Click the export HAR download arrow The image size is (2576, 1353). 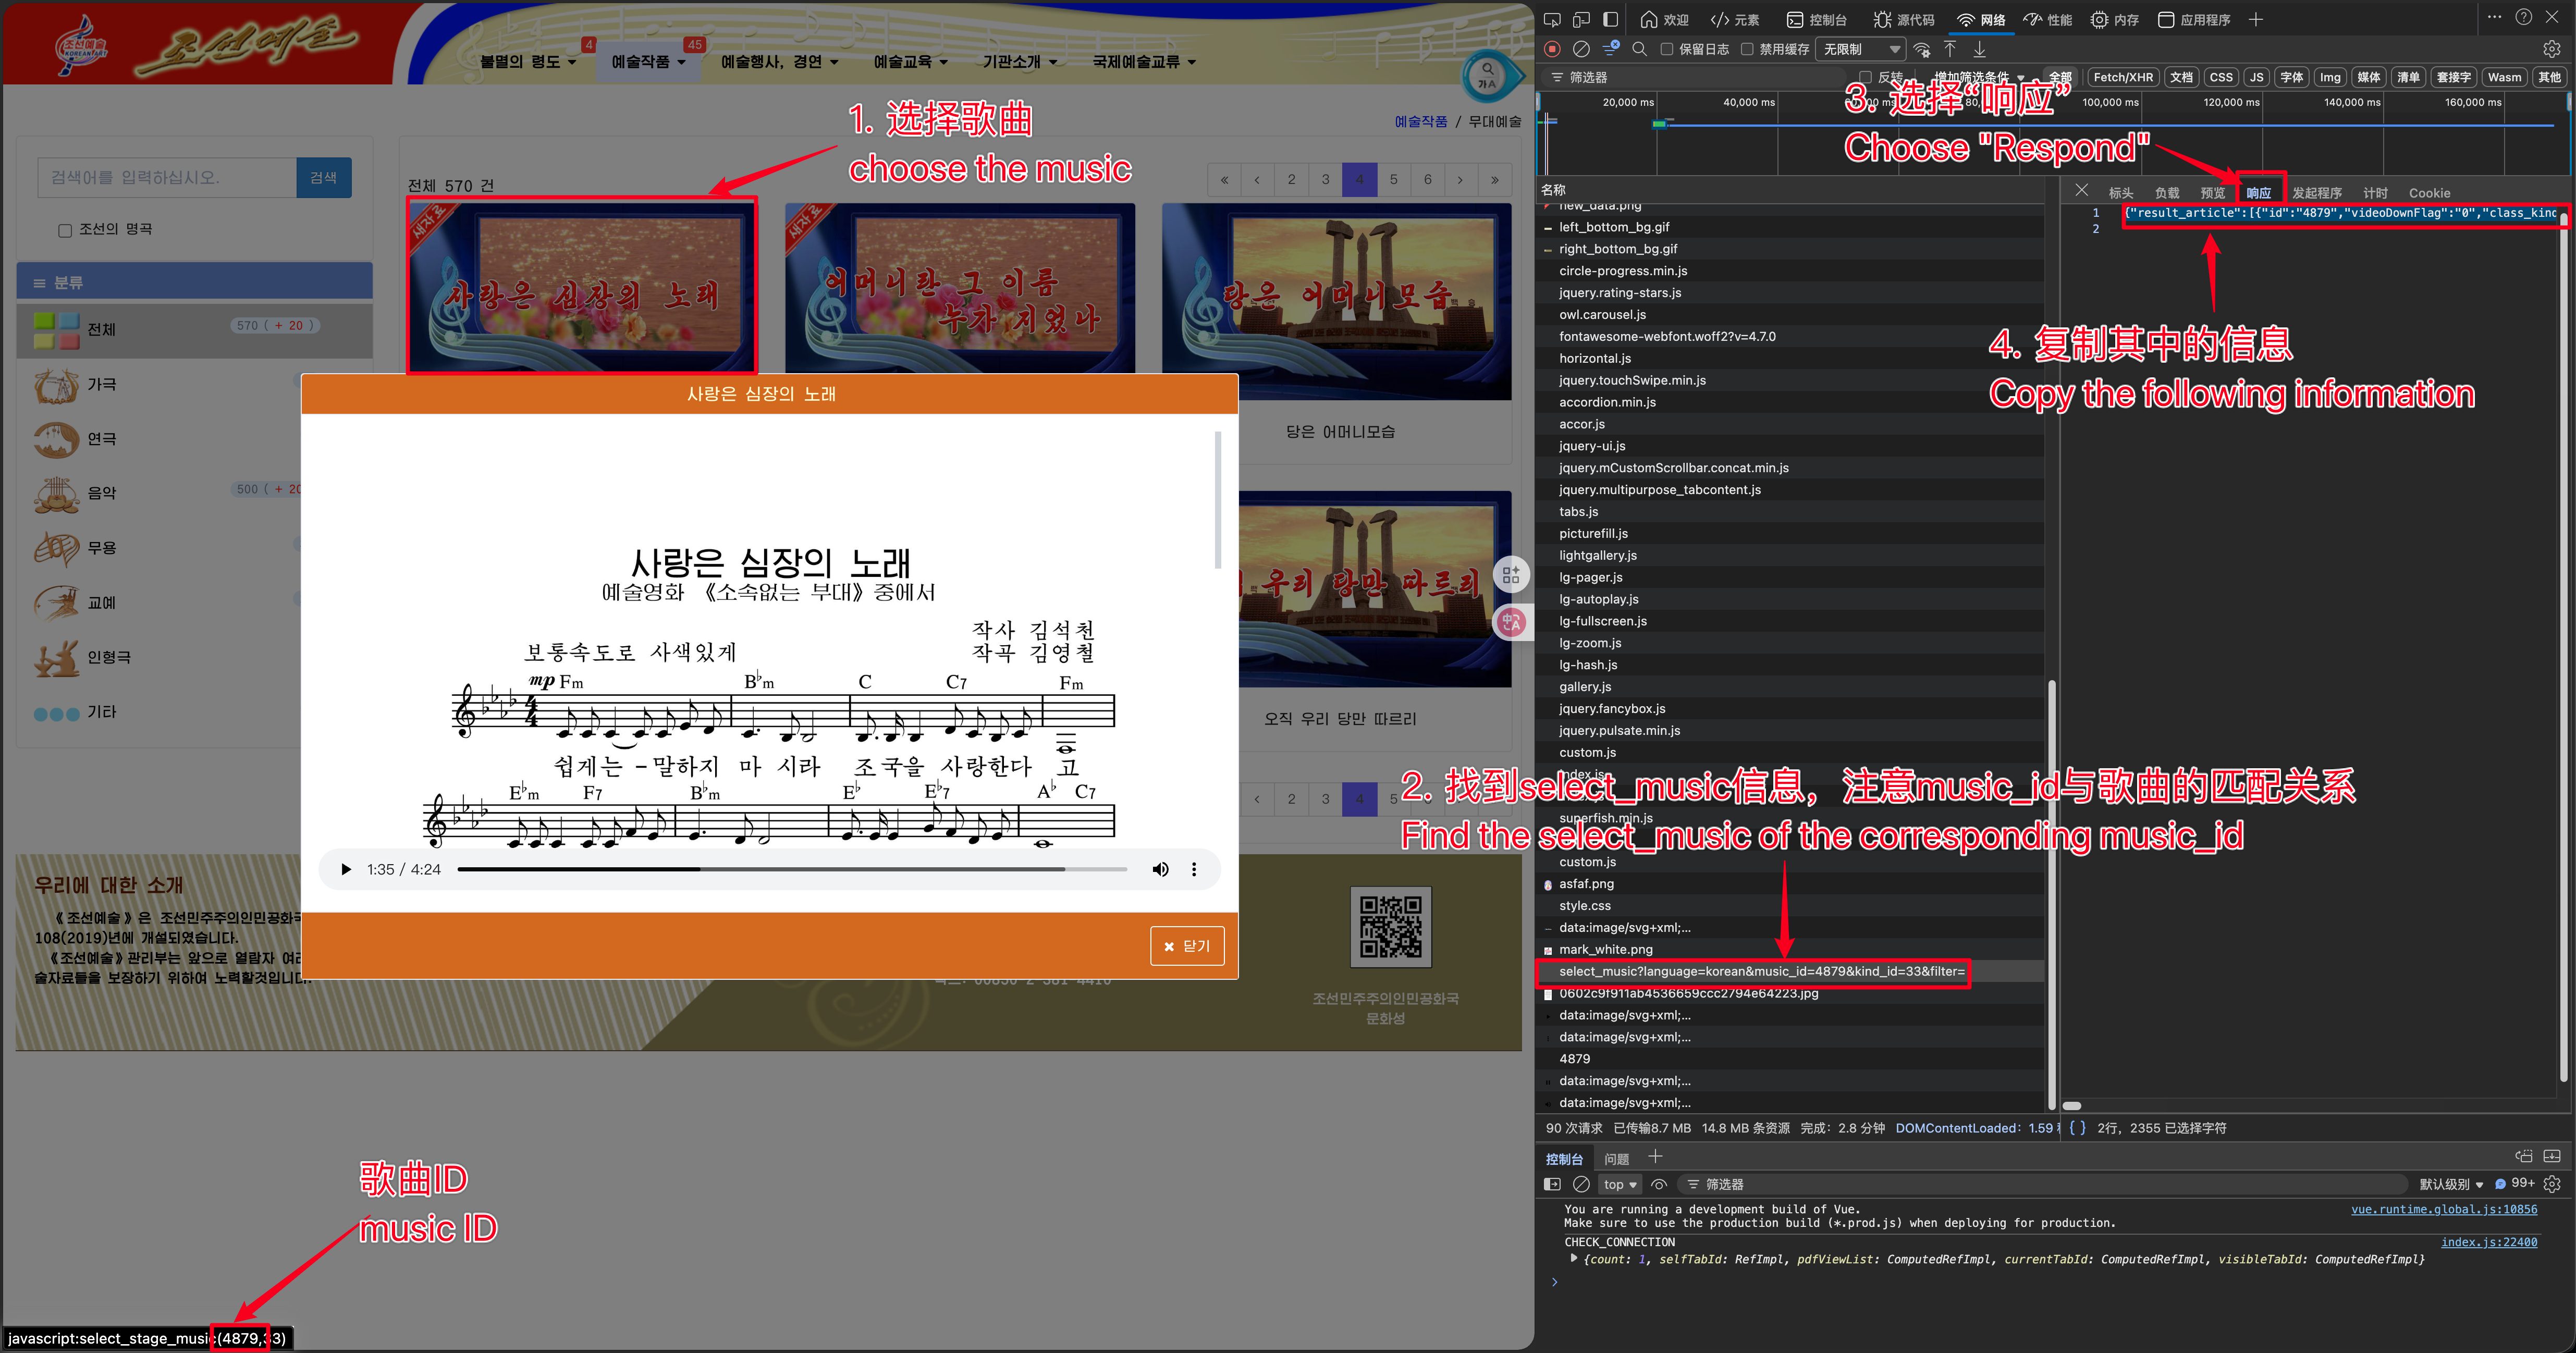[1979, 49]
